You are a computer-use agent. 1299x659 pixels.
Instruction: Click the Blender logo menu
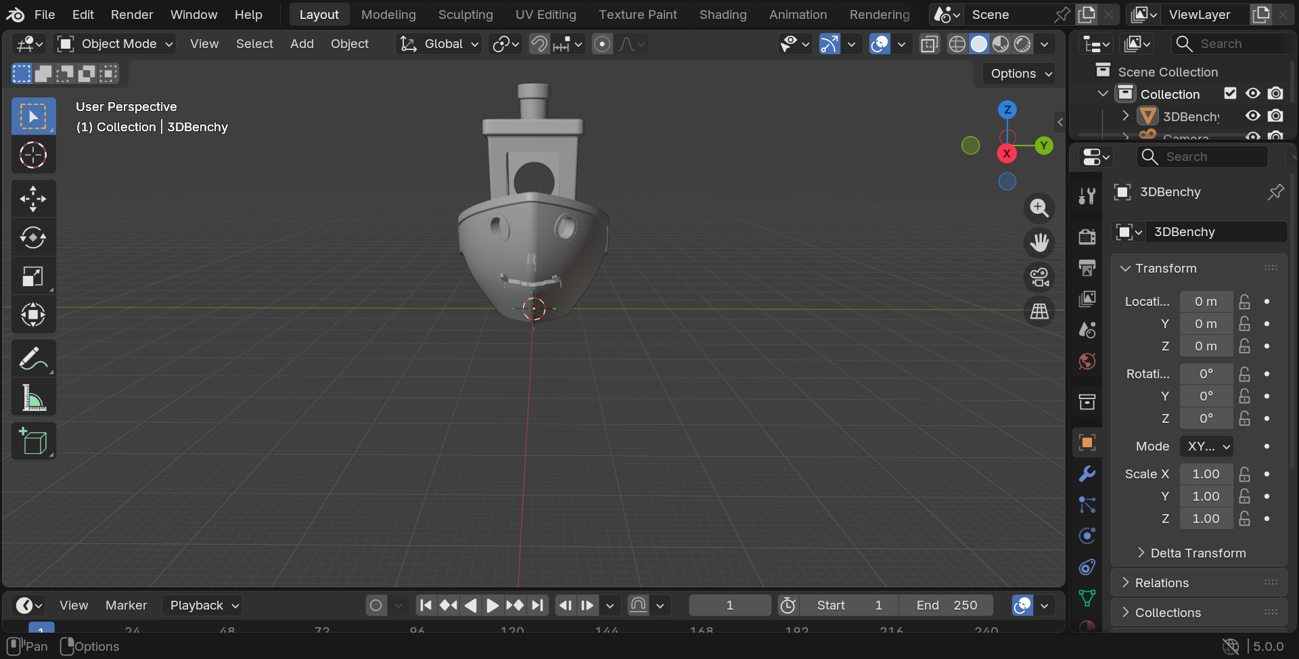(15, 14)
